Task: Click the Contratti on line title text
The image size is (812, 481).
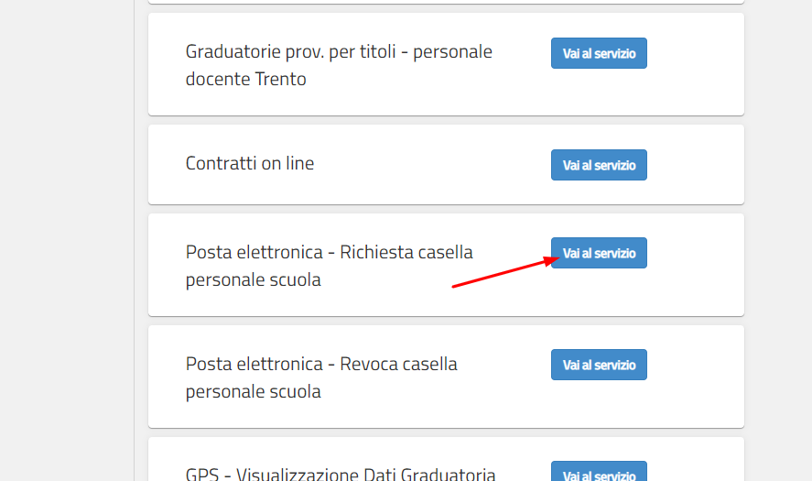Action: (250, 164)
